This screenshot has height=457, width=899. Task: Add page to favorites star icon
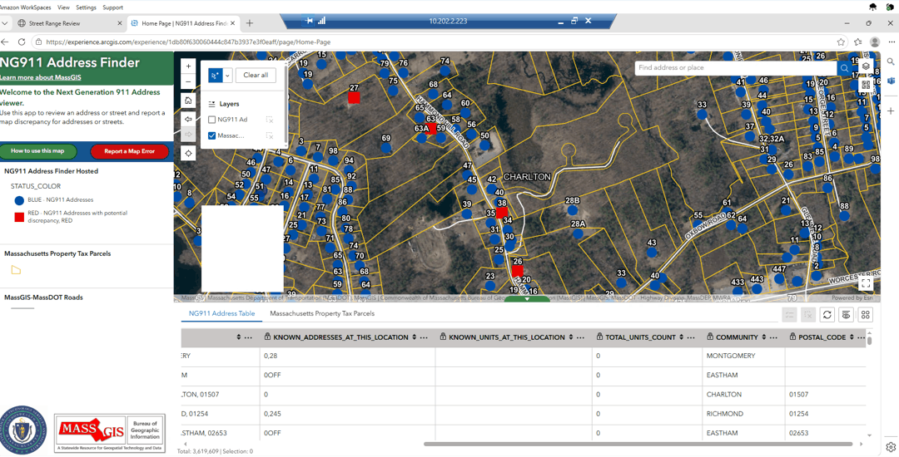pyautogui.click(x=841, y=42)
